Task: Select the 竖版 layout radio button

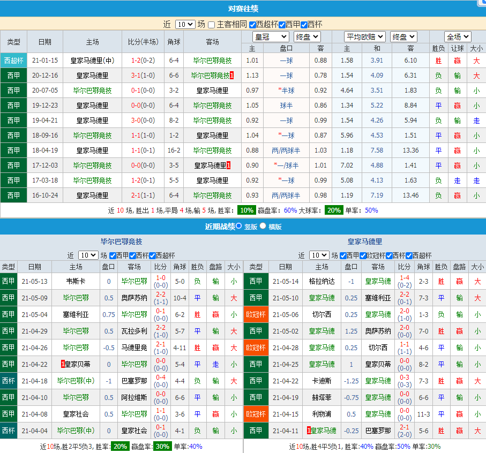Action: 238,226
